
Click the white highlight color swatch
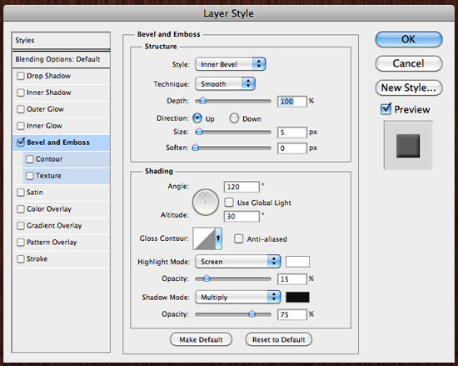tap(297, 262)
